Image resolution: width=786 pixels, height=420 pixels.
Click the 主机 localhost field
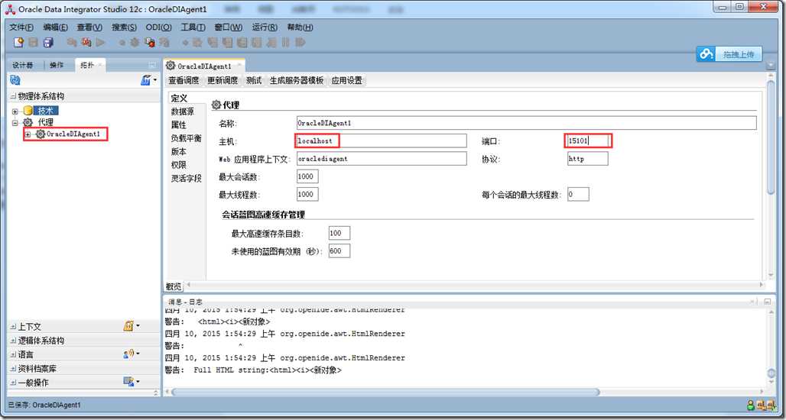tap(382, 141)
